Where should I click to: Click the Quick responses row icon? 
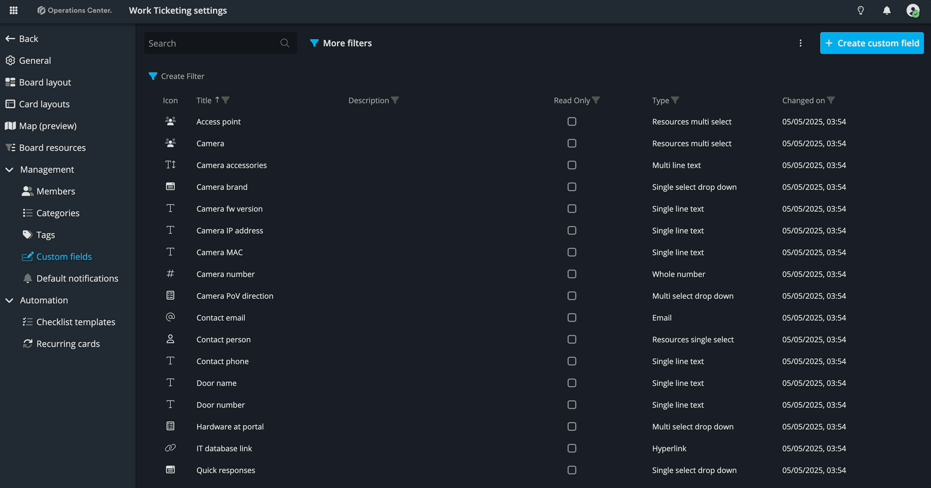pos(170,469)
